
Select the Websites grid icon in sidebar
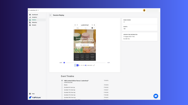30,22
